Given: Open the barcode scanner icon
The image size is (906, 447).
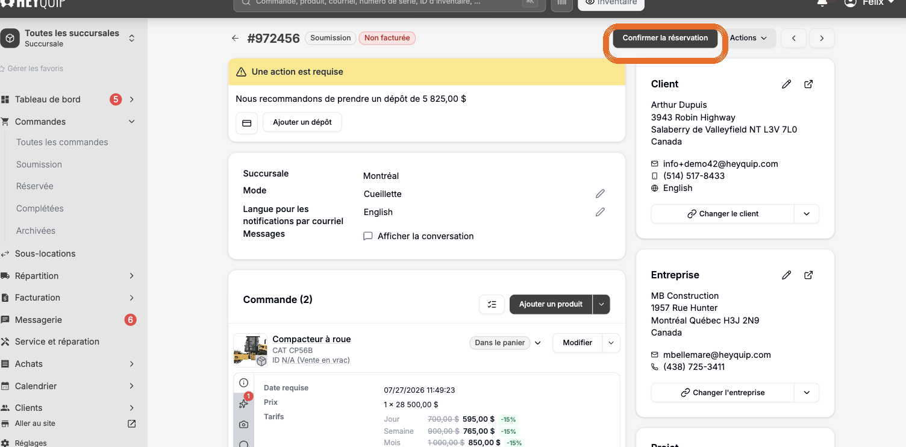Looking at the screenshot, I should tap(562, 3).
